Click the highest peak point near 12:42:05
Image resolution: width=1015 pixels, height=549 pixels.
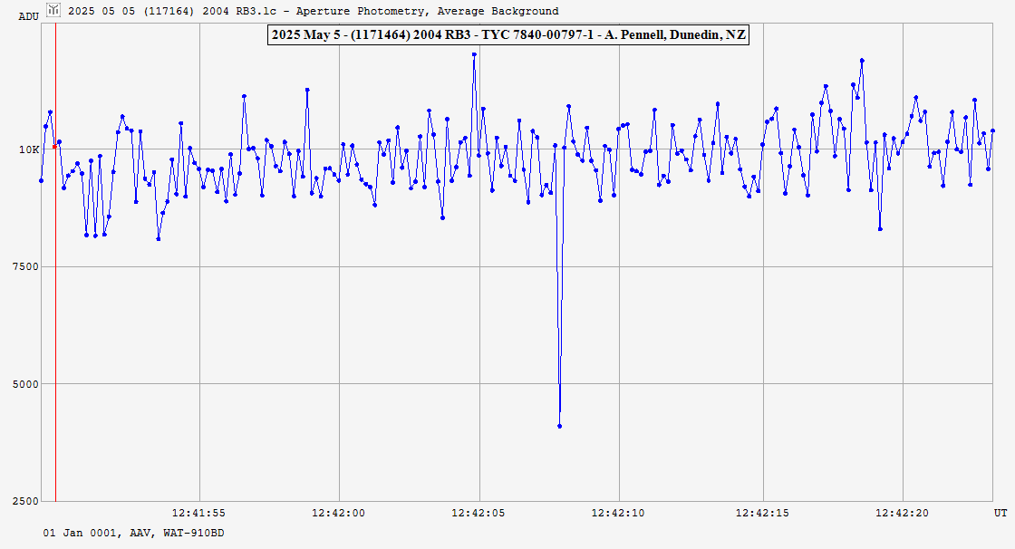pos(474,54)
